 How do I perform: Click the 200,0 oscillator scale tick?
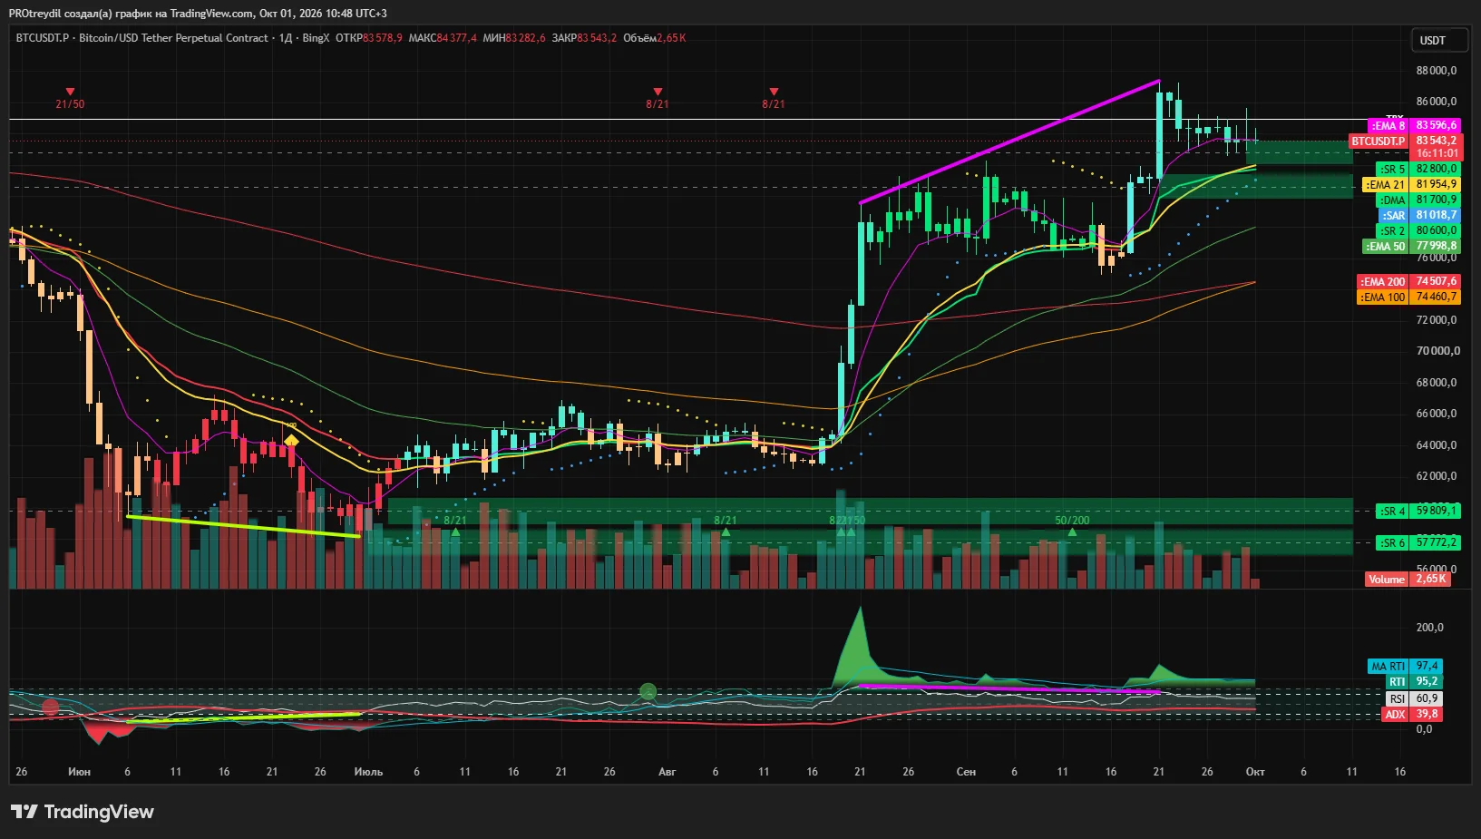(x=1430, y=628)
